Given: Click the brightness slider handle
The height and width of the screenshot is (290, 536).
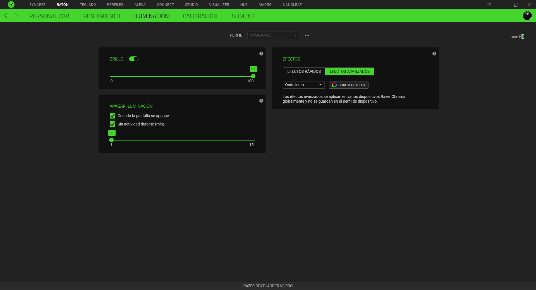Looking at the screenshot, I should [x=253, y=76].
